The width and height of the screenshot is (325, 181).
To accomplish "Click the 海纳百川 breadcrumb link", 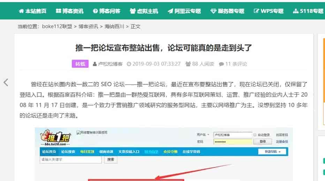I will [115, 26].
